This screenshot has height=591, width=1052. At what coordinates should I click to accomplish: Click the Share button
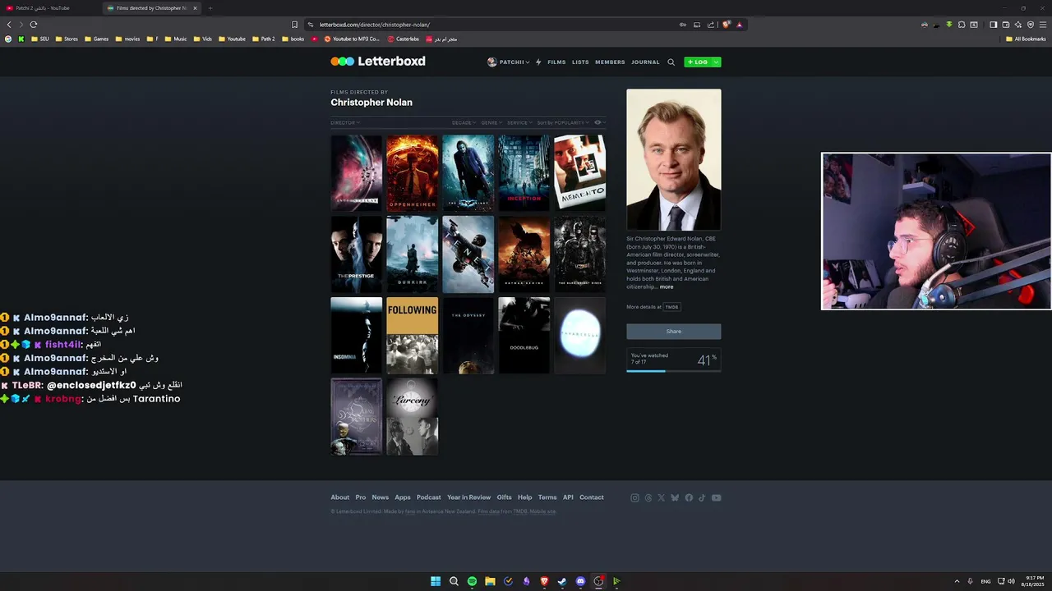pos(674,331)
